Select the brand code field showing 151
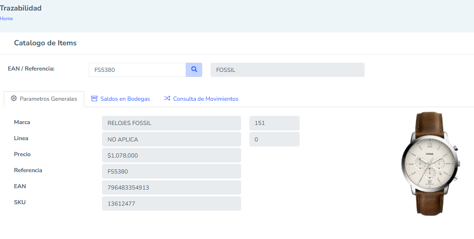 coord(274,123)
